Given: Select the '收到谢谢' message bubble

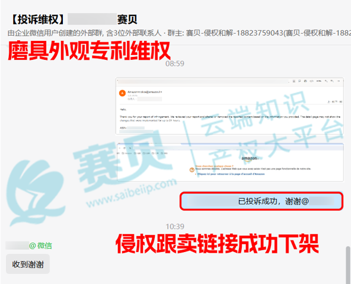Looking at the screenshot, I should 28,264.
